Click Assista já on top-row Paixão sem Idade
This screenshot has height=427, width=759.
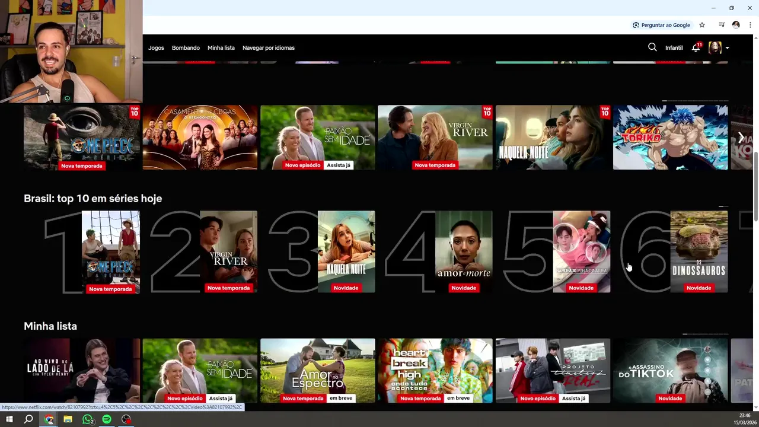click(339, 165)
